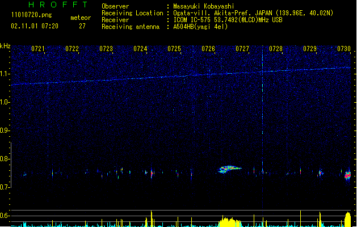This screenshot has height=227, width=357.
Task: Click the 0.9 frequency axis label
Action: pos(5,131)
